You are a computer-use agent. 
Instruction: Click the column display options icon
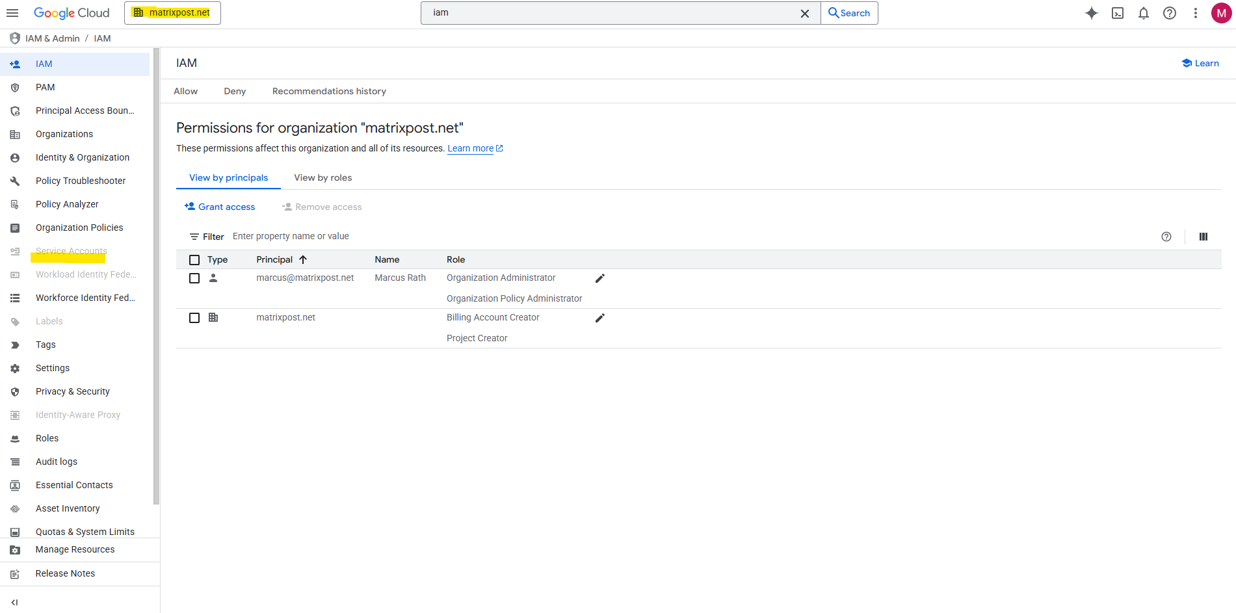(1203, 237)
